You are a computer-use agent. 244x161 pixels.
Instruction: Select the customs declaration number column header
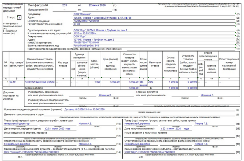[x=229, y=64]
